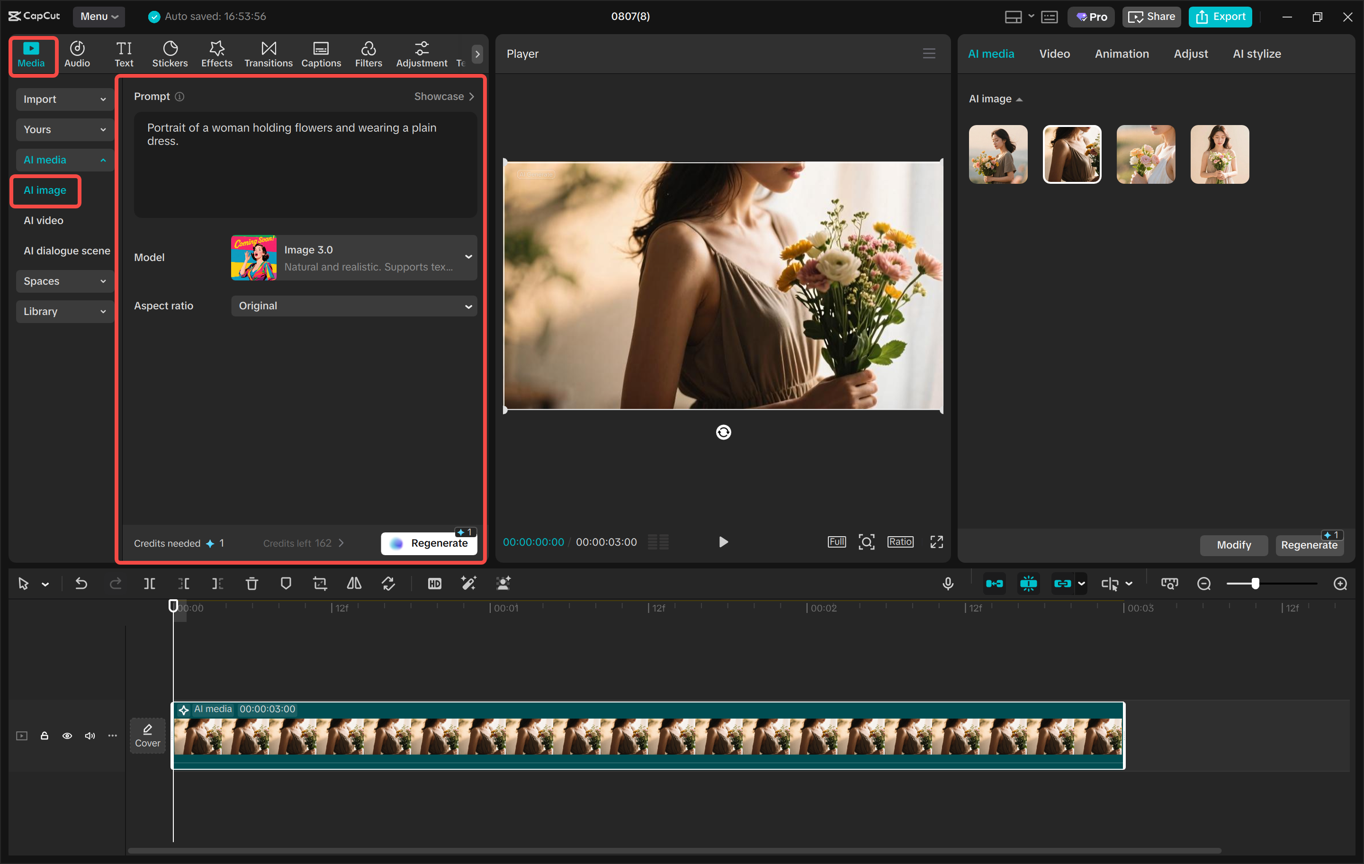
Task: Select the second generated AI image thumbnail
Action: point(1071,154)
